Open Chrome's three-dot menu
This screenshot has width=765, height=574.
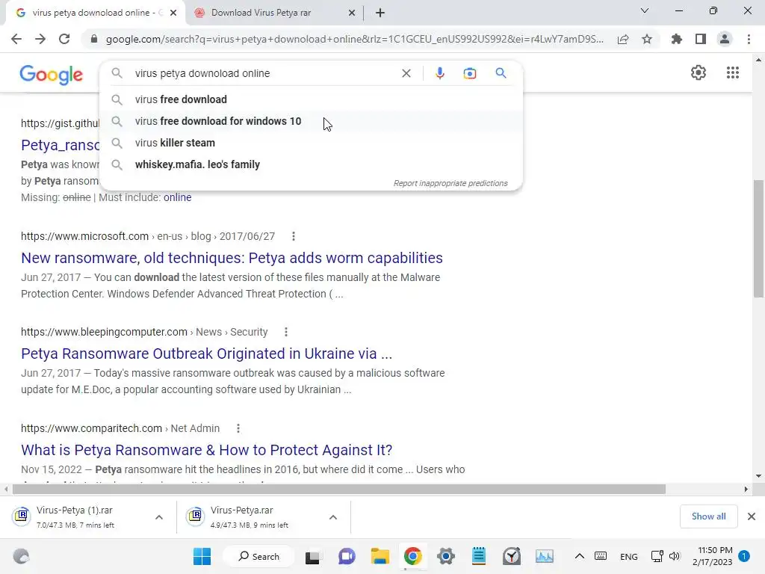point(749,39)
